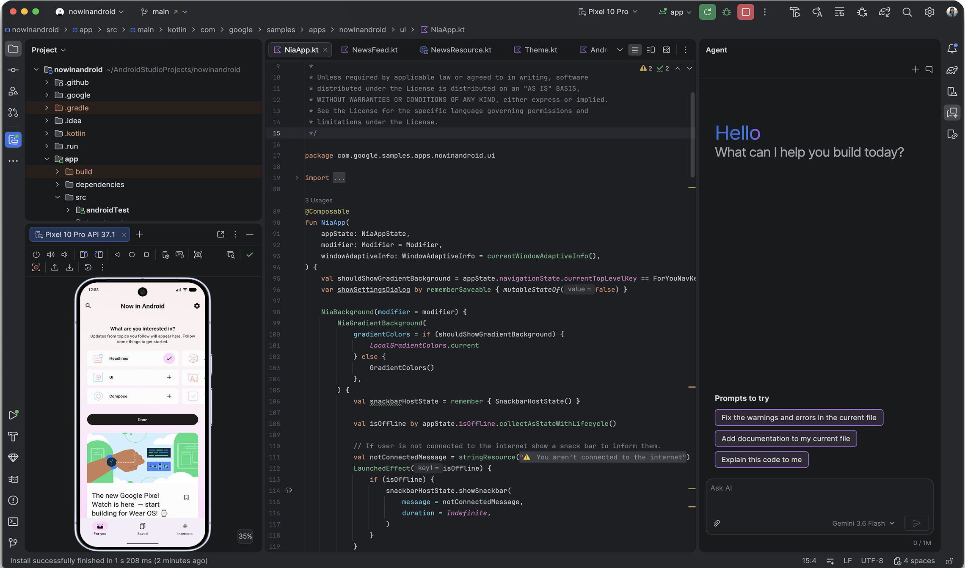Open Search Everywhere magnifier icon
The height and width of the screenshot is (568, 965).
point(907,12)
